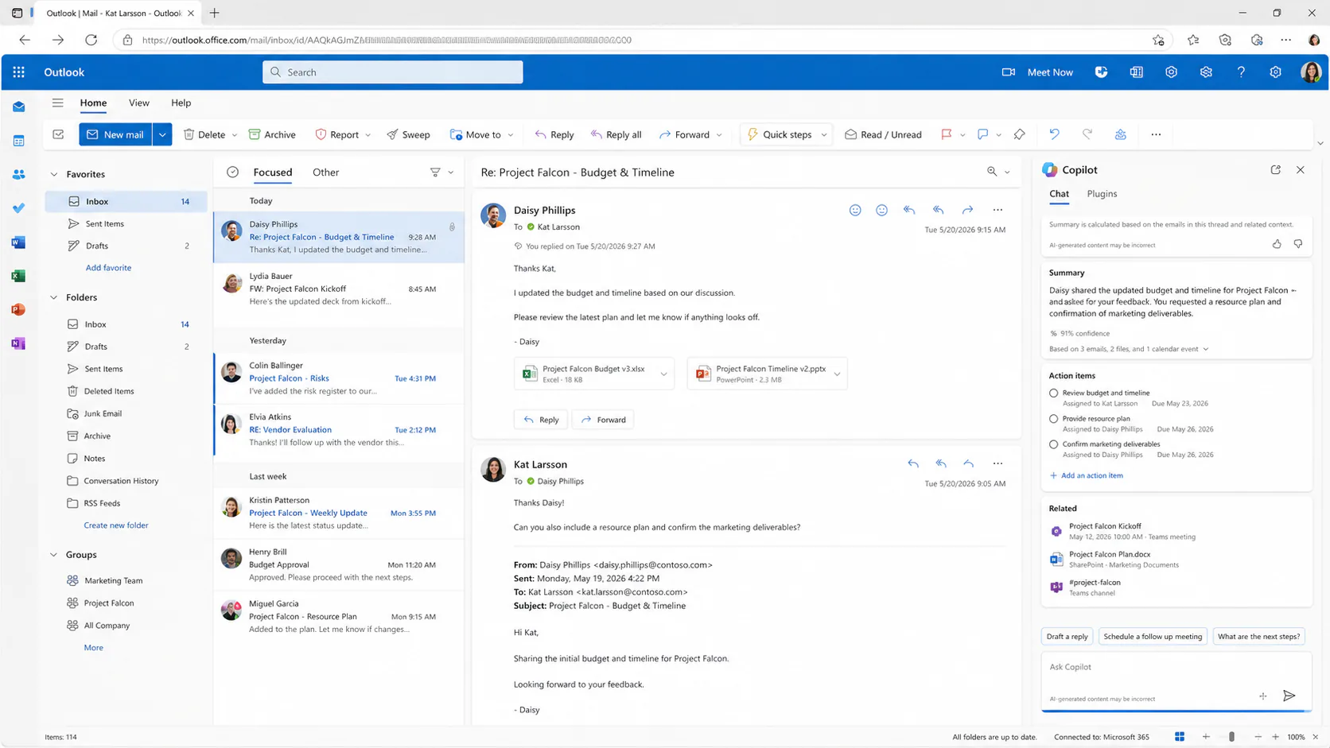Viewport: 1330px width, 748px height.
Task: Select the Focused inbox tab
Action: [x=272, y=172]
